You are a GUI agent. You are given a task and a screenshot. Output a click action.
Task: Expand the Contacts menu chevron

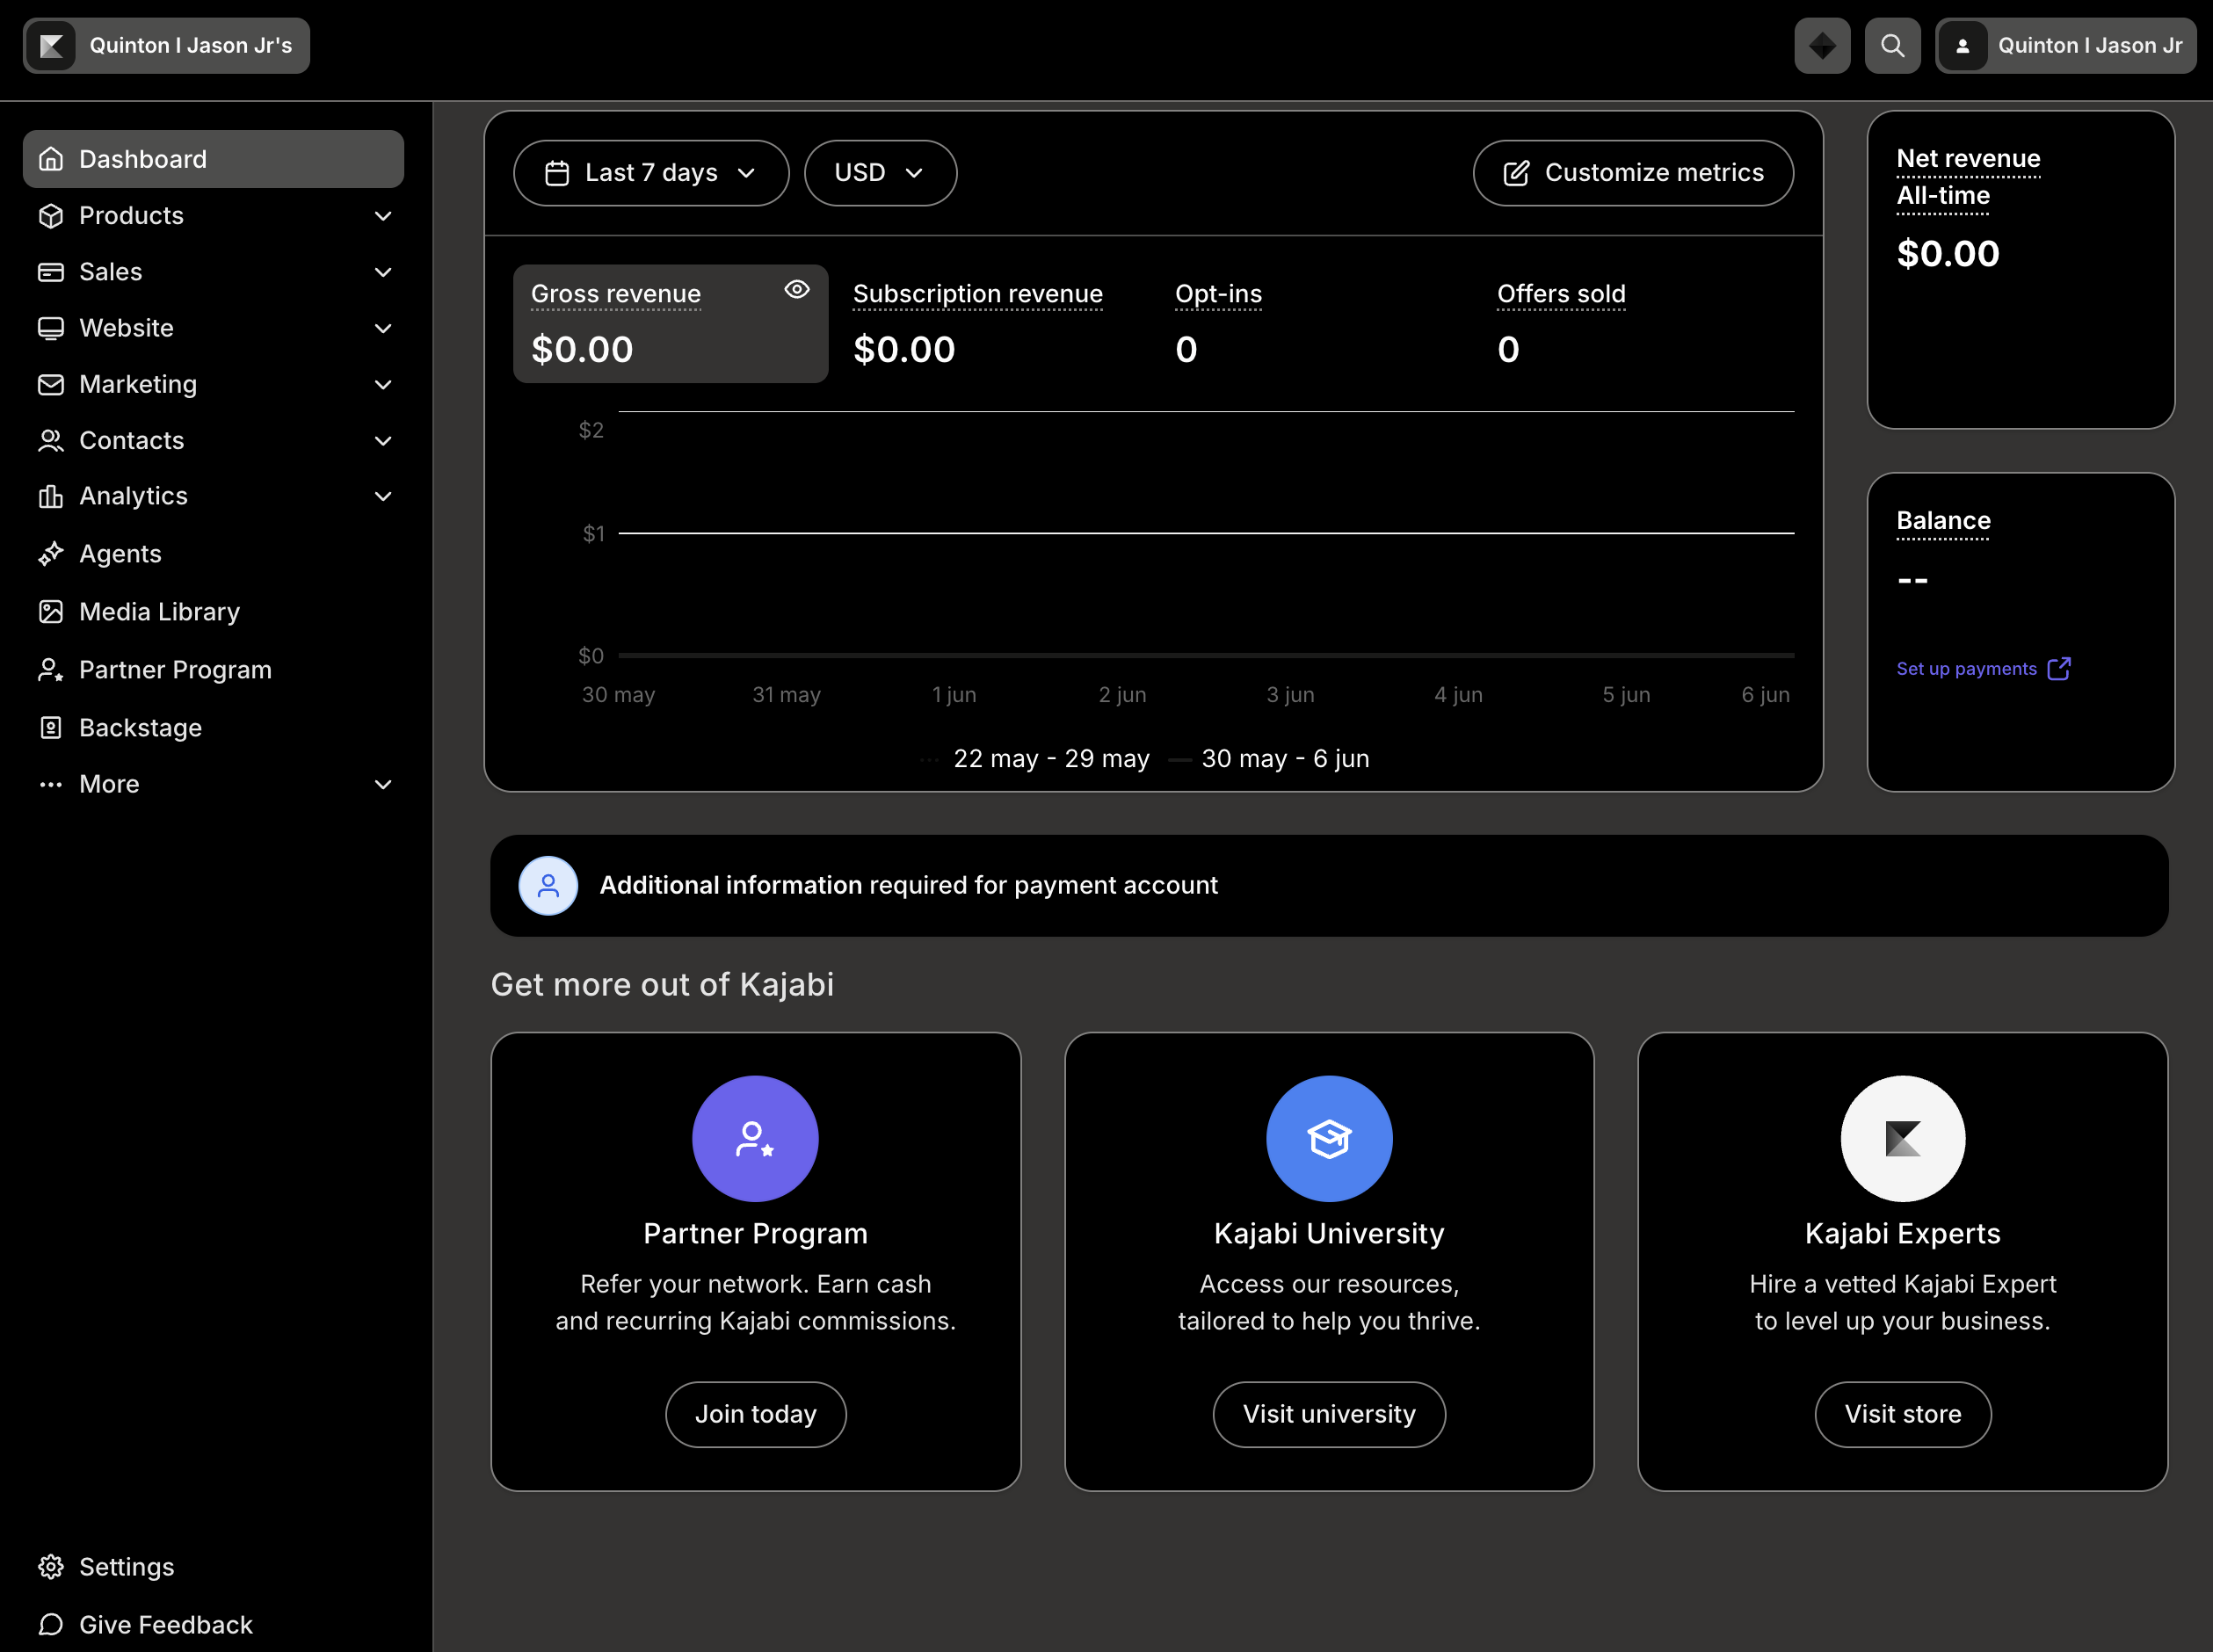[383, 440]
